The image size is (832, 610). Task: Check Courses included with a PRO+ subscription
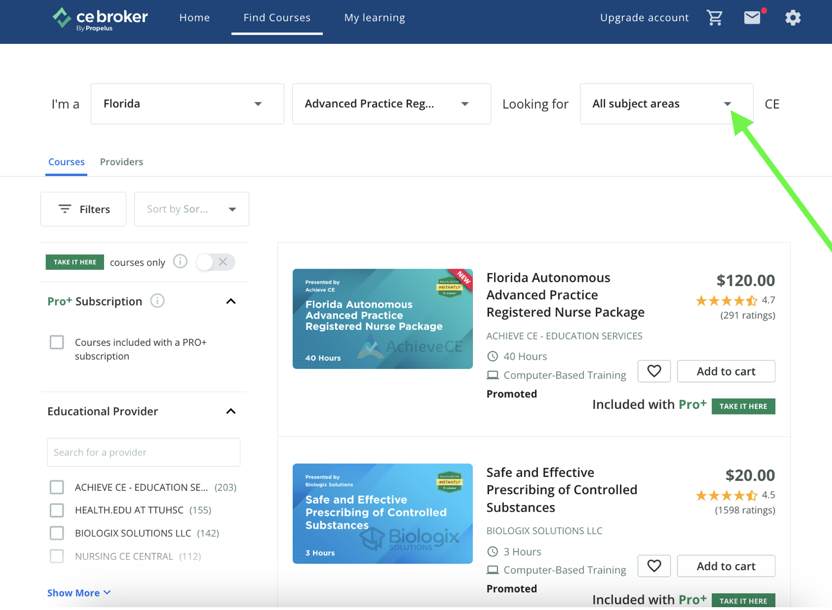[x=57, y=342]
